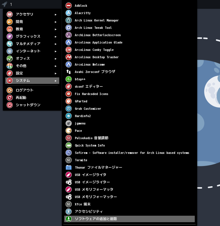This screenshot has width=220, height=226.
Task: Click the Sofirem installer icon
Action: [x=69, y=153]
